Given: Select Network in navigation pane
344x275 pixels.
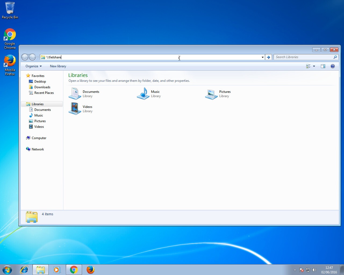Looking at the screenshot, I should tap(38, 149).
